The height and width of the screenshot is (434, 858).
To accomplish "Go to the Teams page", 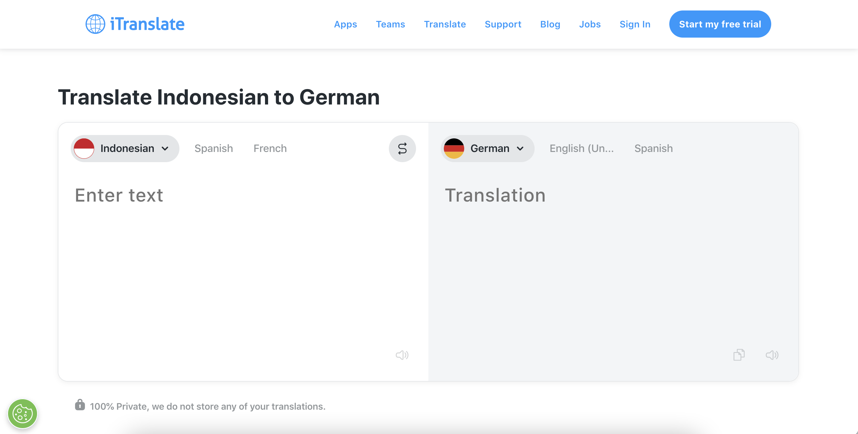I will [390, 24].
